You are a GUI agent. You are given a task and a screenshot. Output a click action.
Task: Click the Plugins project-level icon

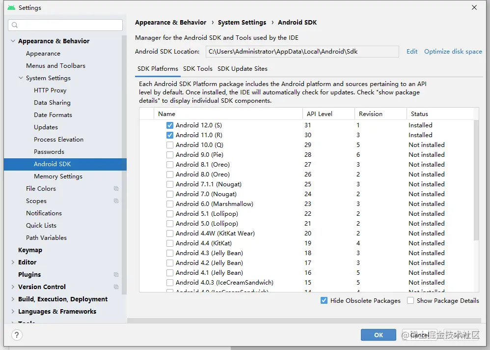[x=116, y=275]
